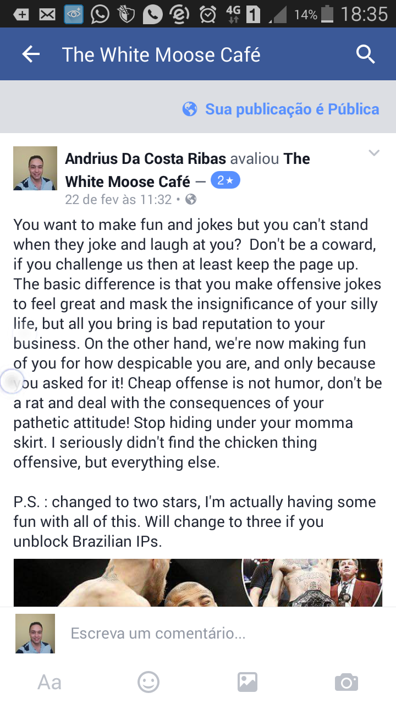Attach a photo with the gallery icon
The width and height of the screenshot is (396, 704).
pos(248,683)
